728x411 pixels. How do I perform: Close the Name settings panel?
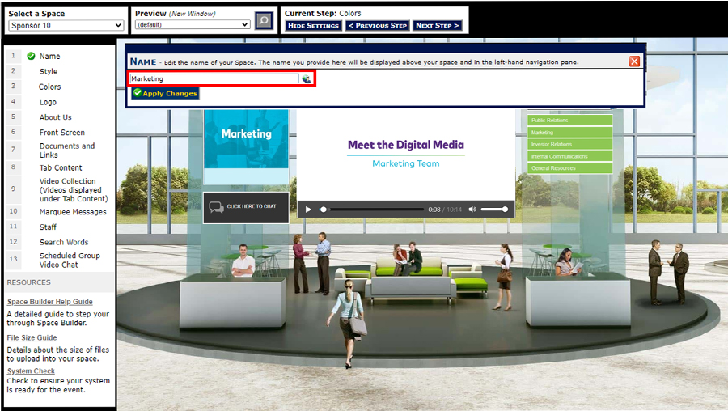pos(634,61)
